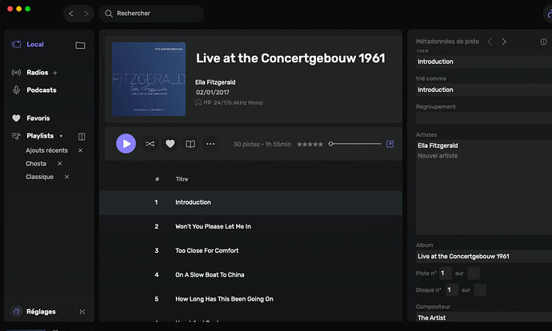Open the external link icon after slider
The image size is (552, 331).
pos(390,144)
